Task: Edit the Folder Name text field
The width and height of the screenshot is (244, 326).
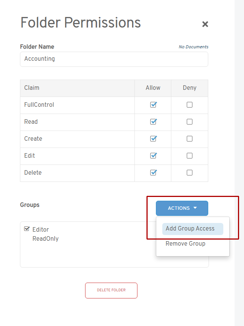Action: (114, 59)
